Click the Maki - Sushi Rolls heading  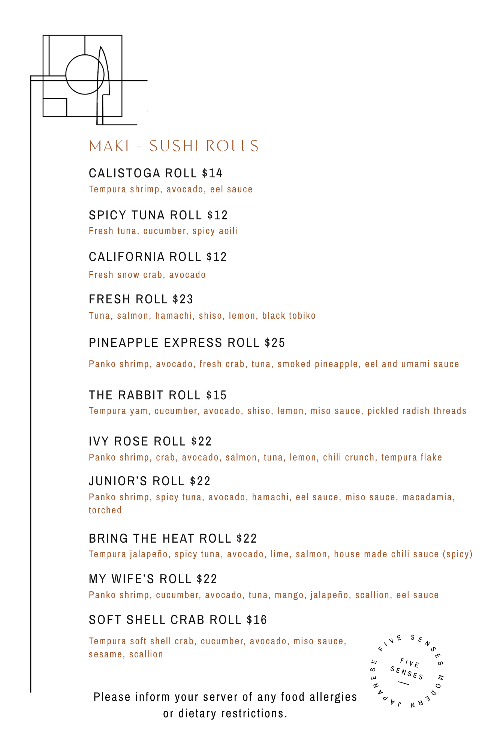tap(174, 146)
